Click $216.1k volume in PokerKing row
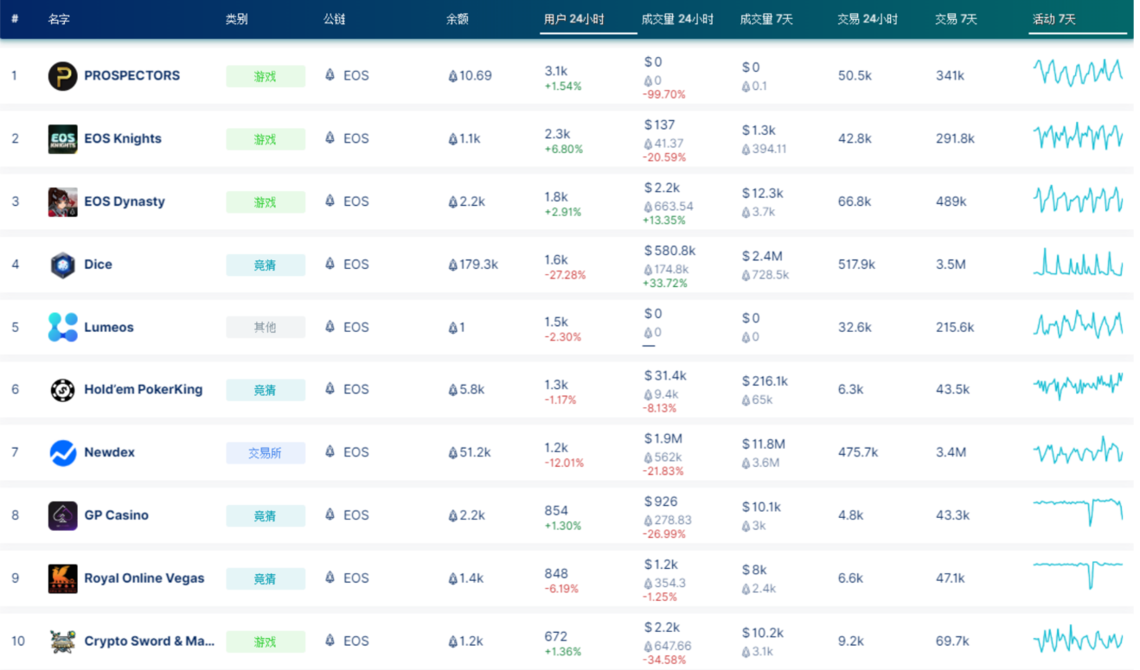This screenshot has height=670, width=1140. coord(765,381)
